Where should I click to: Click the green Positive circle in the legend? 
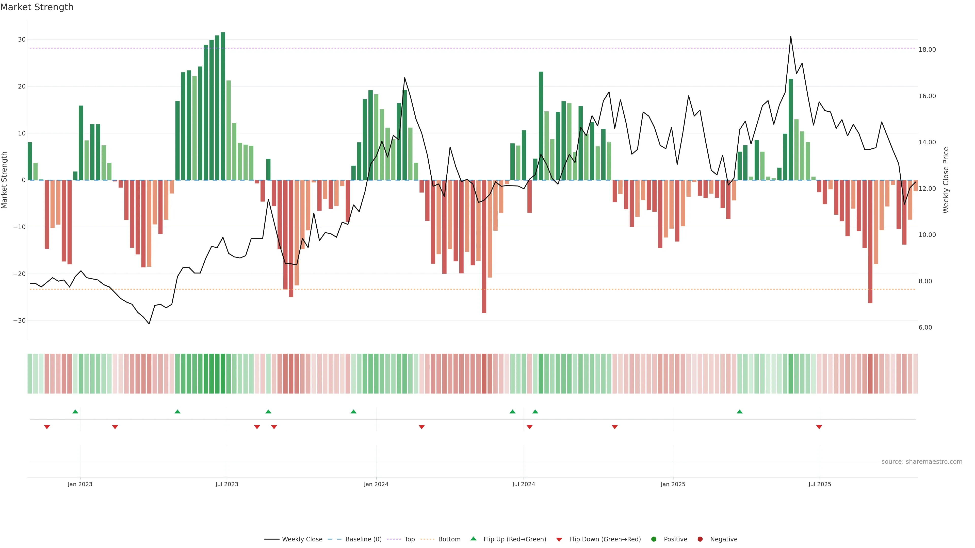(x=654, y=539)
